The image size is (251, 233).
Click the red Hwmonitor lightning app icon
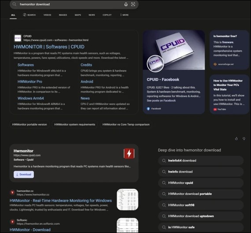click(x=129, y=153)
